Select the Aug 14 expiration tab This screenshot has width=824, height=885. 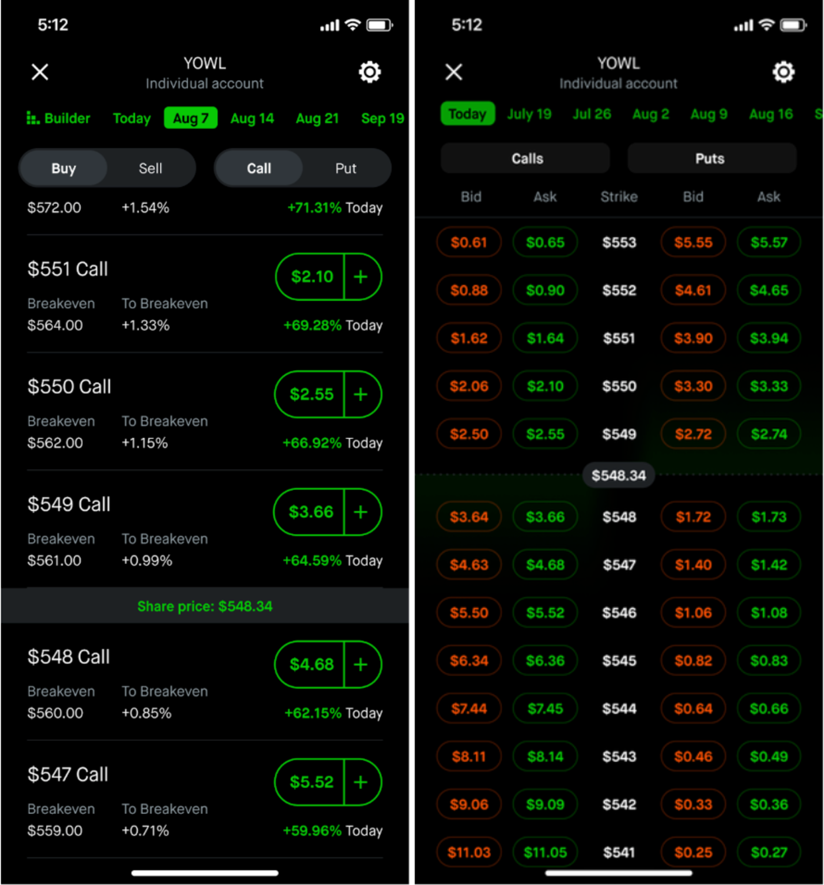(252, 118)
